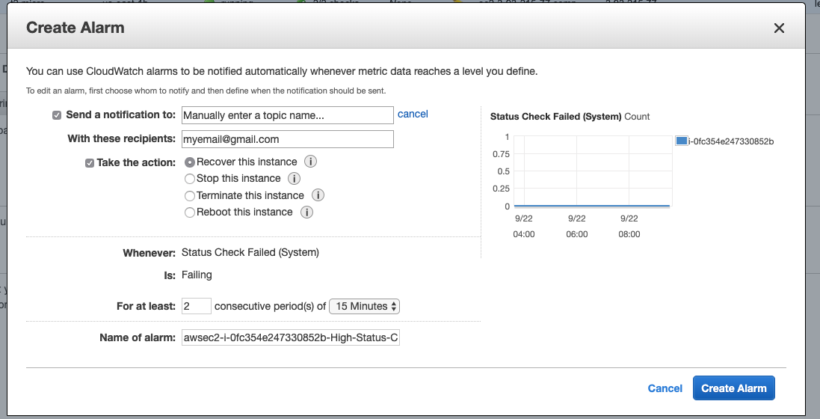The height and width of the screenshot is (419, 820).
Task: Click info icon beside Reboot this instance
Action: (306, 212)
